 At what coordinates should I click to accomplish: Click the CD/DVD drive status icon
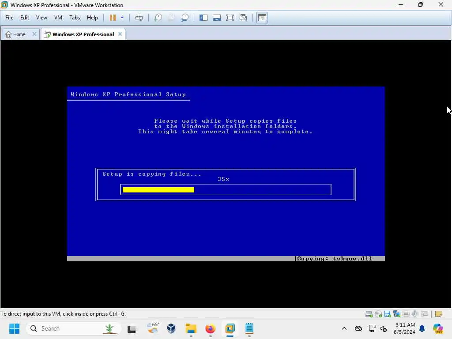pyautogui.click(x=378, y=314)
